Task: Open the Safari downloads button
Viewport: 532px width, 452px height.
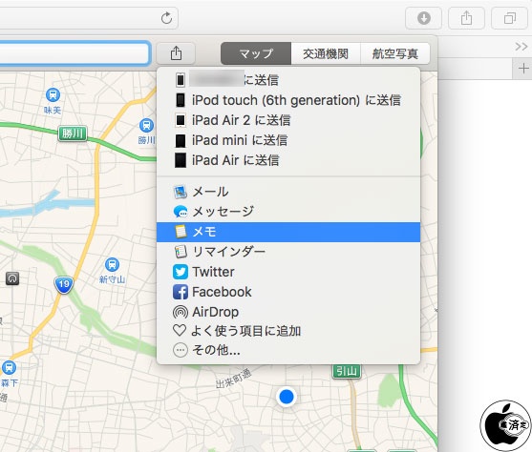Action: pos(423,18)
